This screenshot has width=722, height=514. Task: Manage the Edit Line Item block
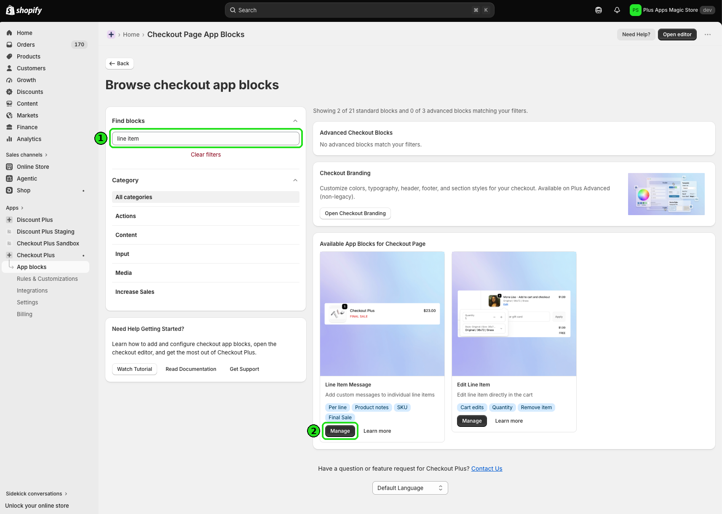click(472, 421)
